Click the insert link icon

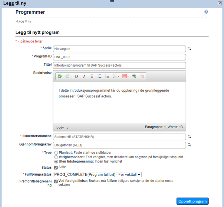pyautogui.click(x=134, y=76)
